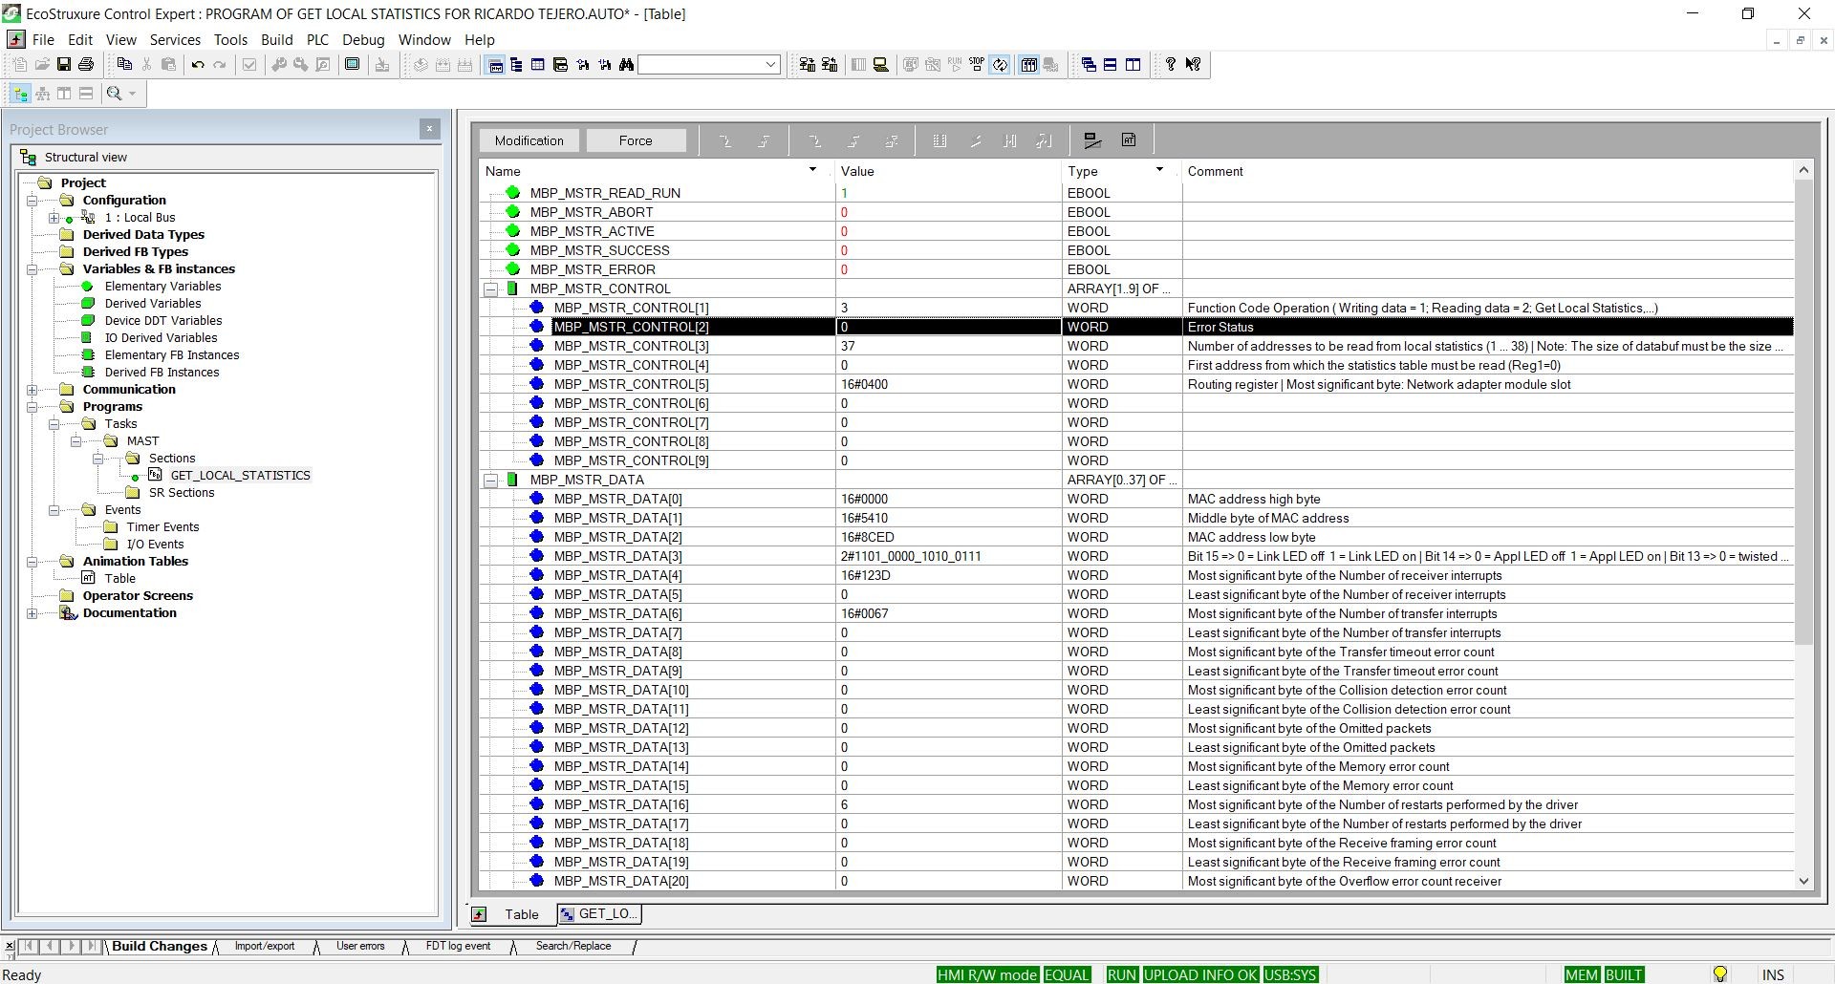Screen dimensions: 1835x984
Task: Click the Transfer project to PLC icon
Action: click(x=808, y=64)
